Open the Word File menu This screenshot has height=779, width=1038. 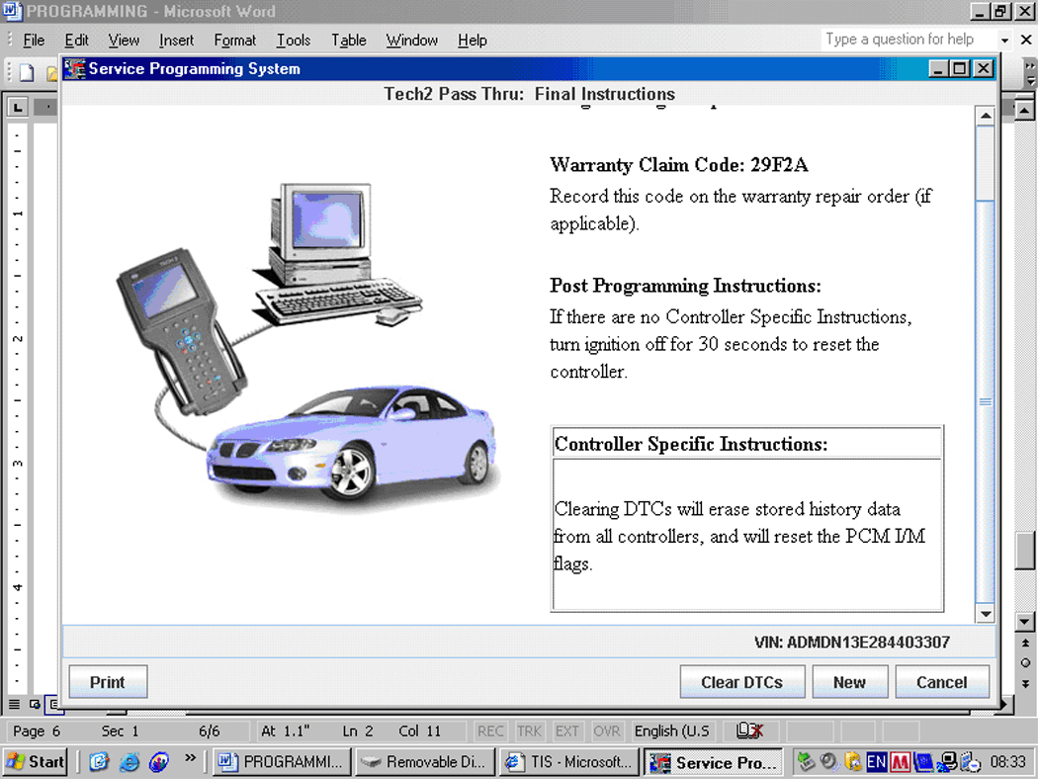point(34,41)
